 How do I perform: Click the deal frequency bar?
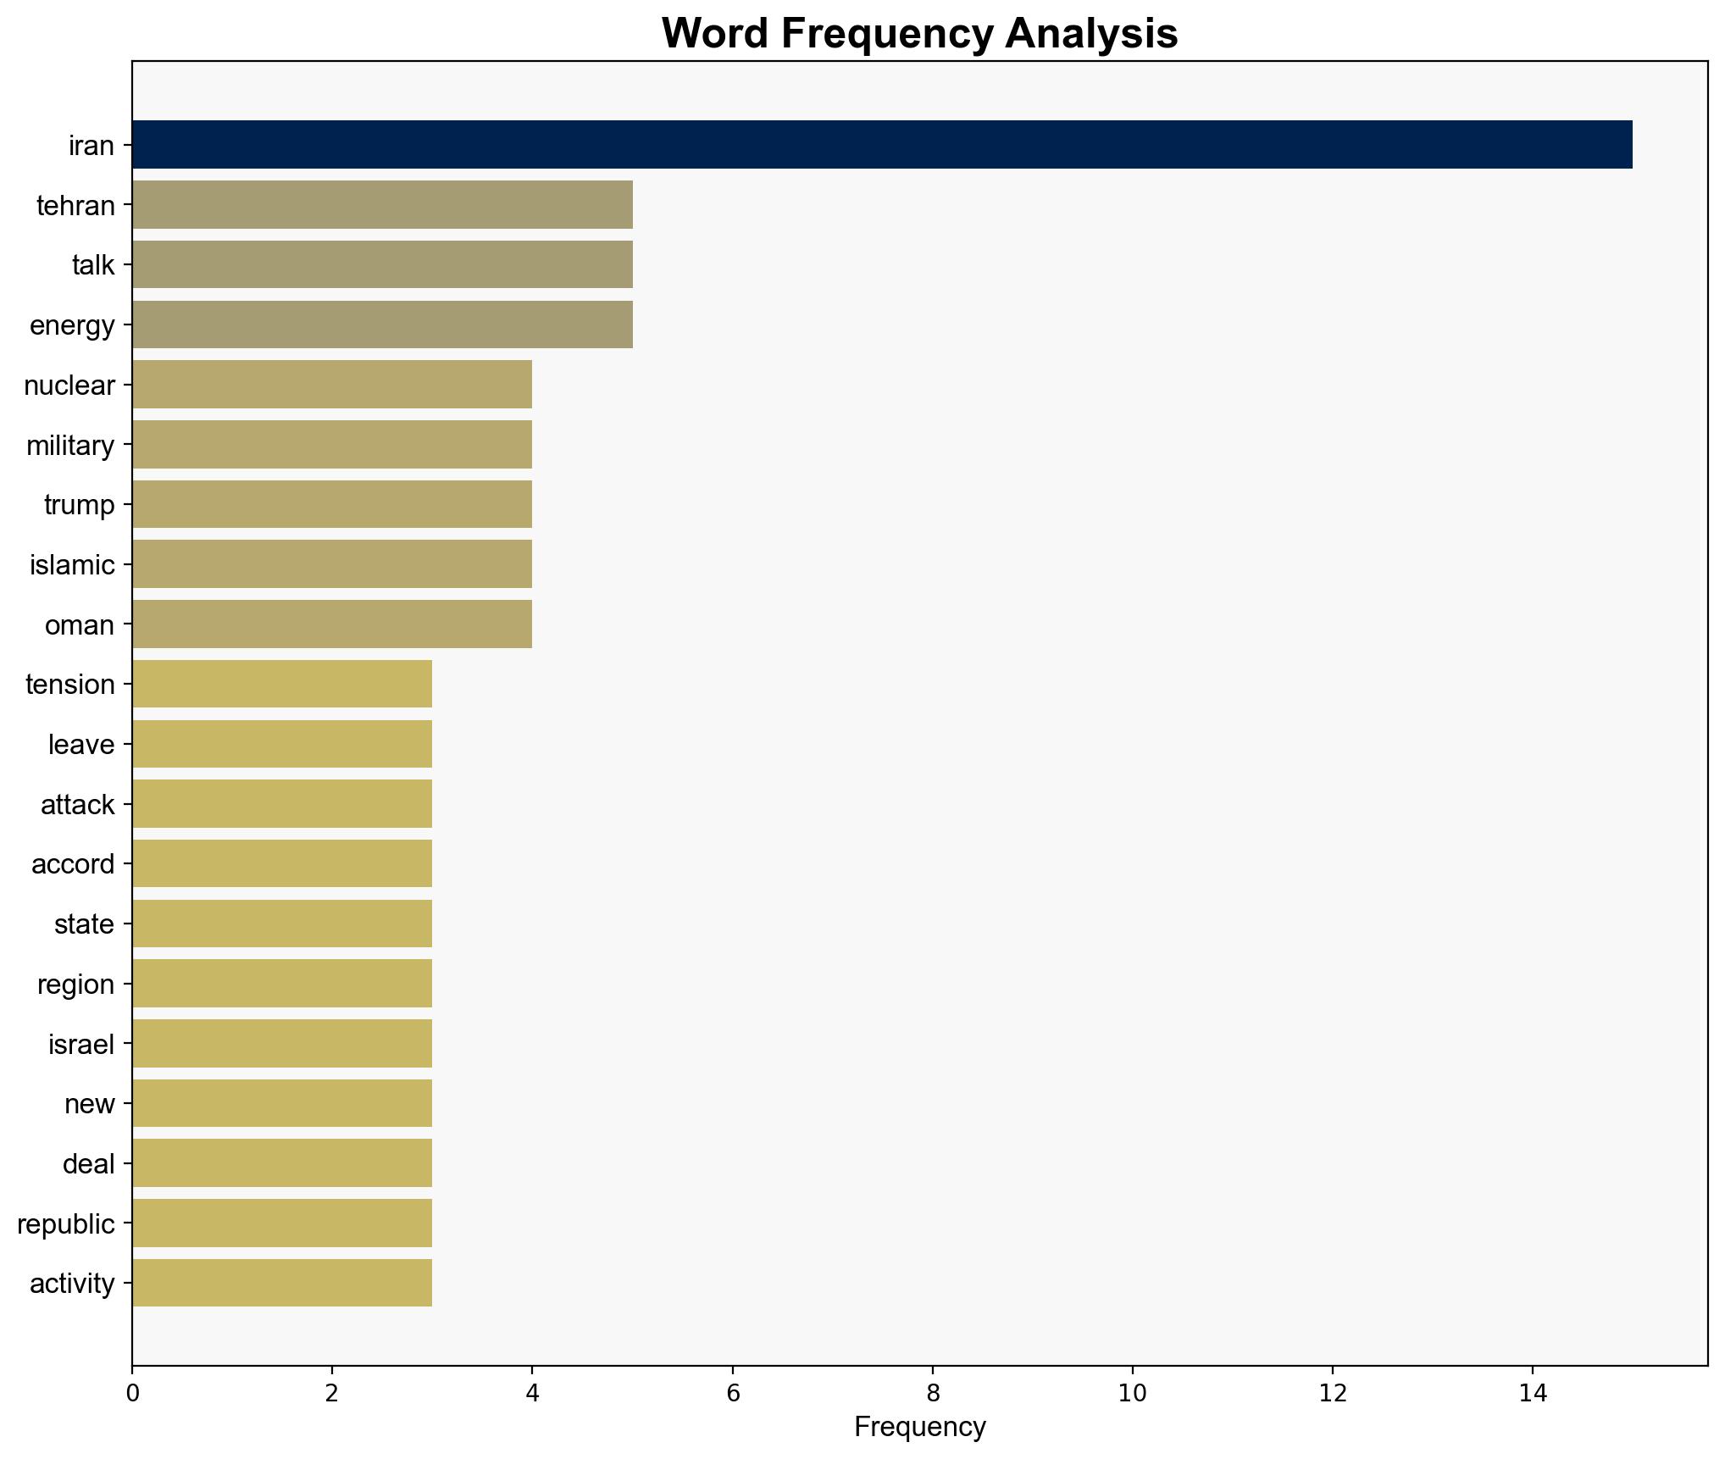(282, 1163)
